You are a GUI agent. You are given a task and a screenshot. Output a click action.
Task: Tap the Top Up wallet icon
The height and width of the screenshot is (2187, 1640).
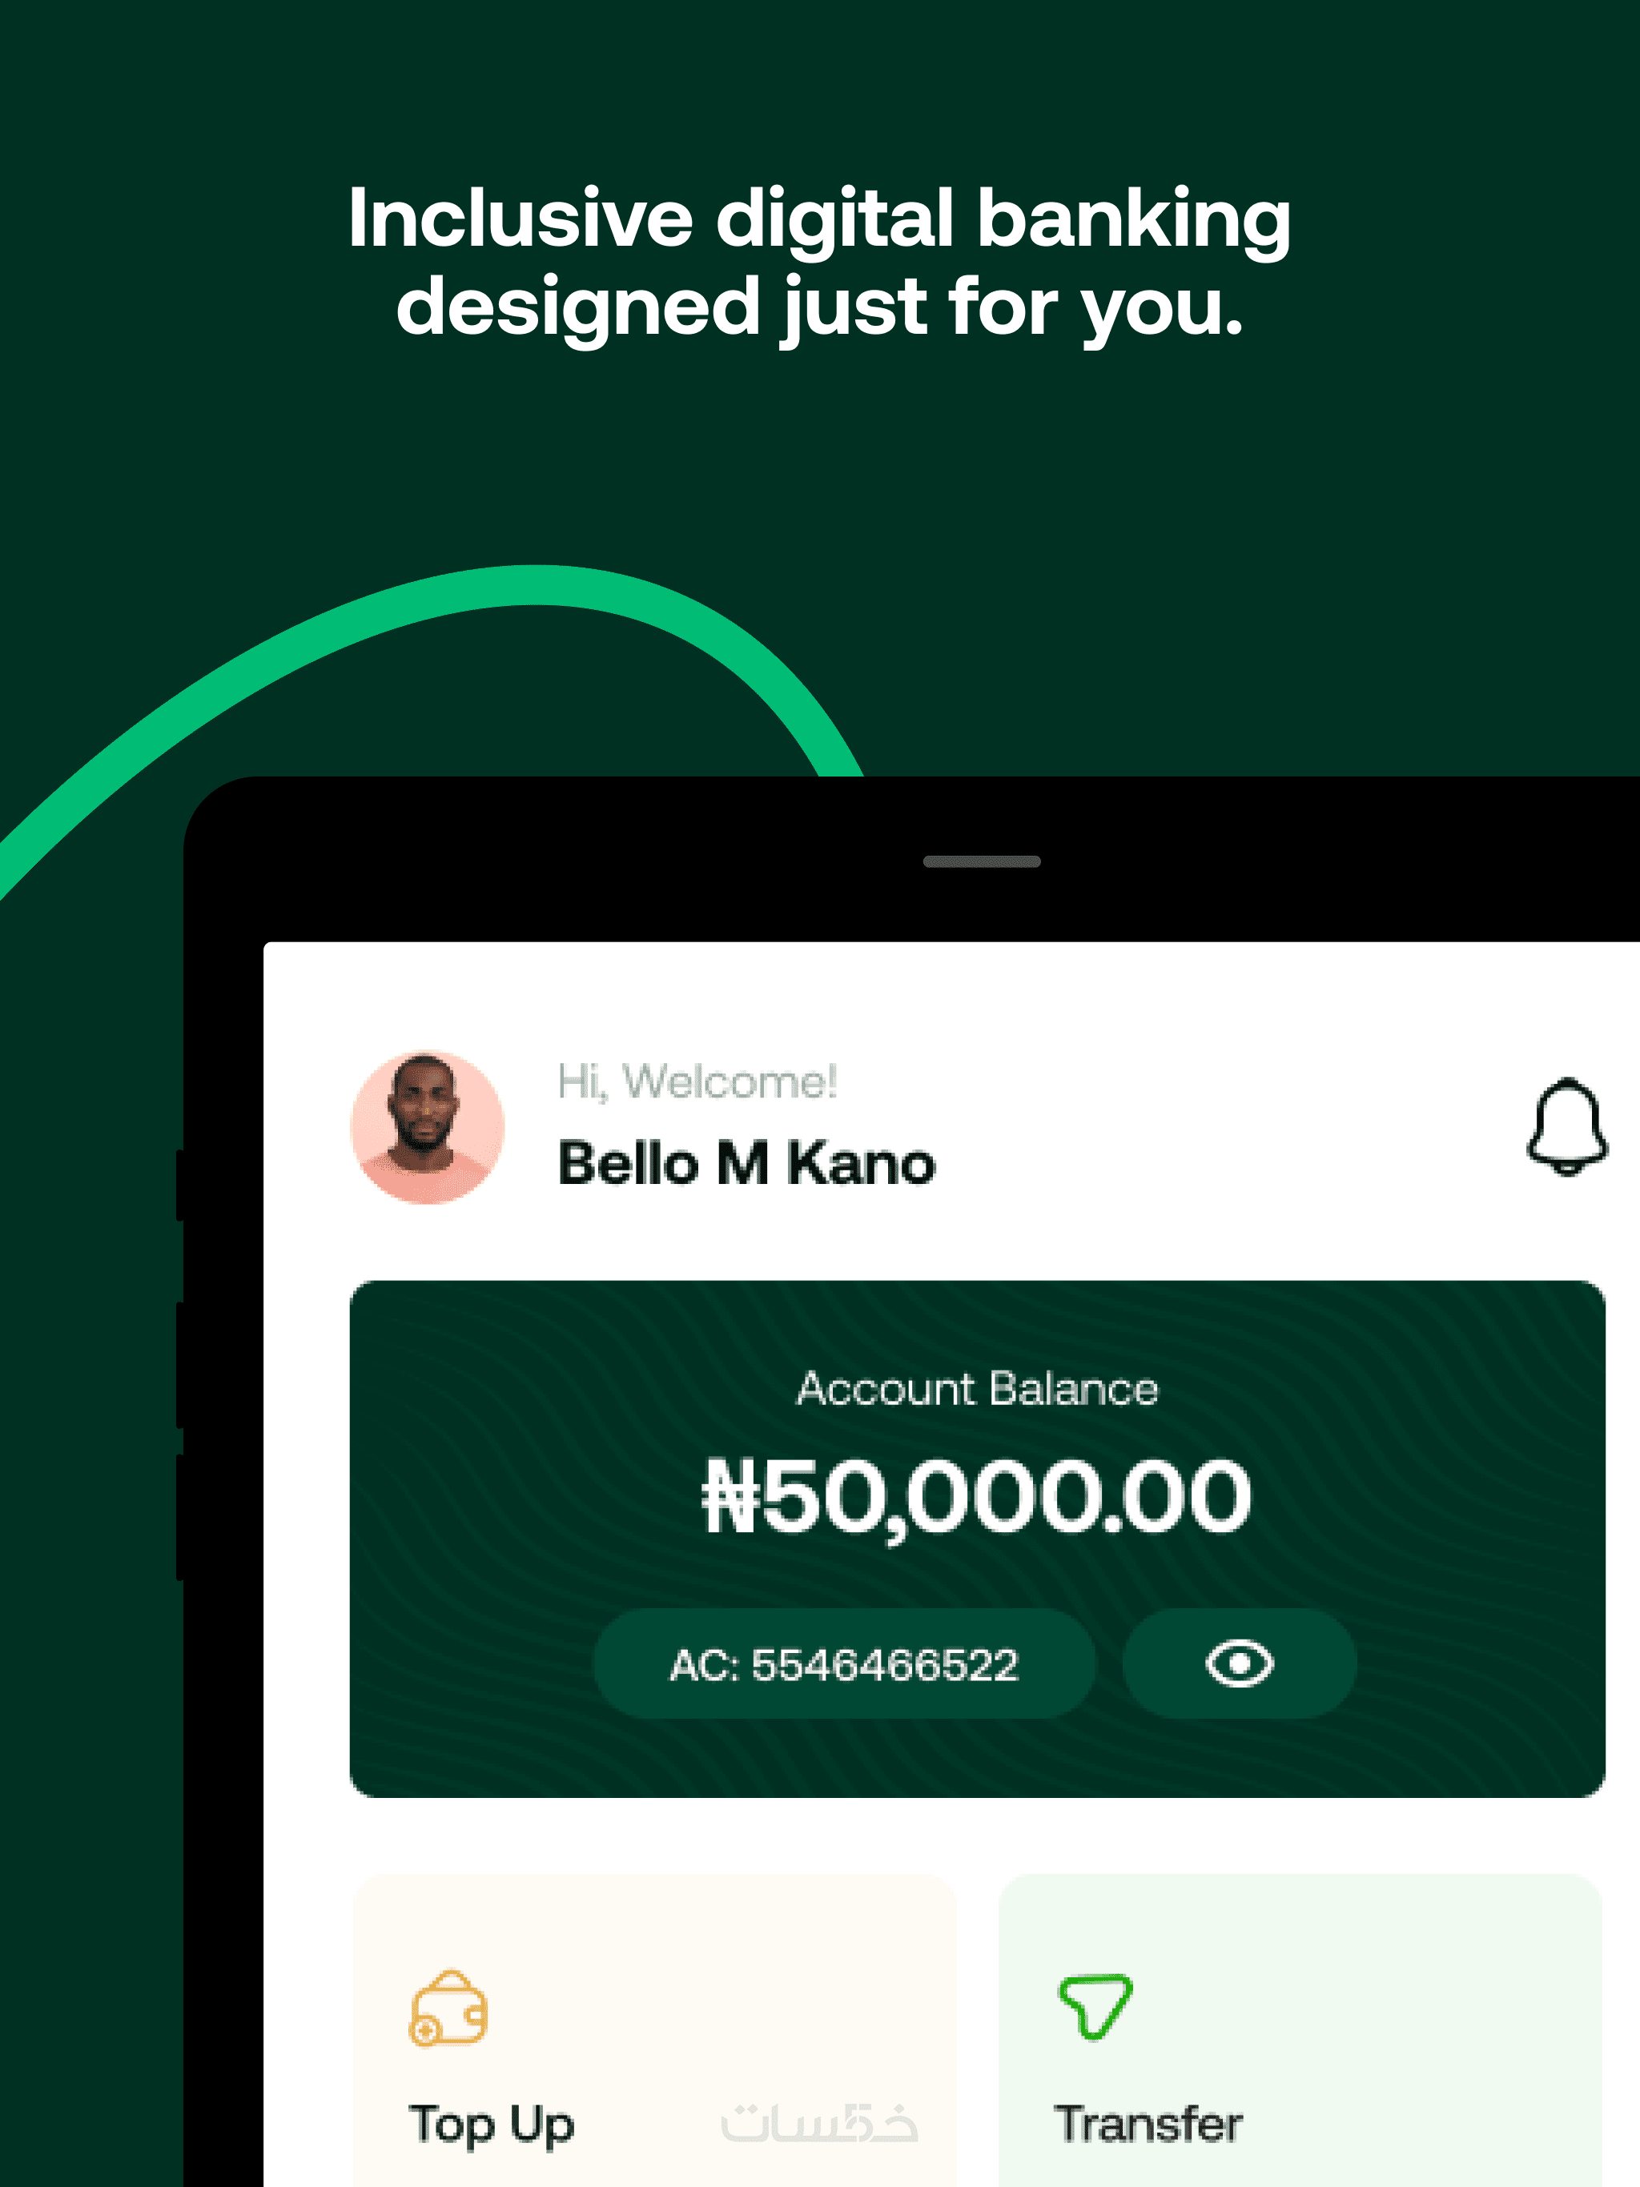point(448,2008)
